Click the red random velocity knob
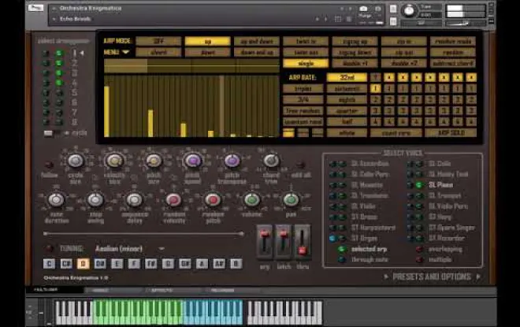This screenshot has height=327, width=520. (173, 200)
